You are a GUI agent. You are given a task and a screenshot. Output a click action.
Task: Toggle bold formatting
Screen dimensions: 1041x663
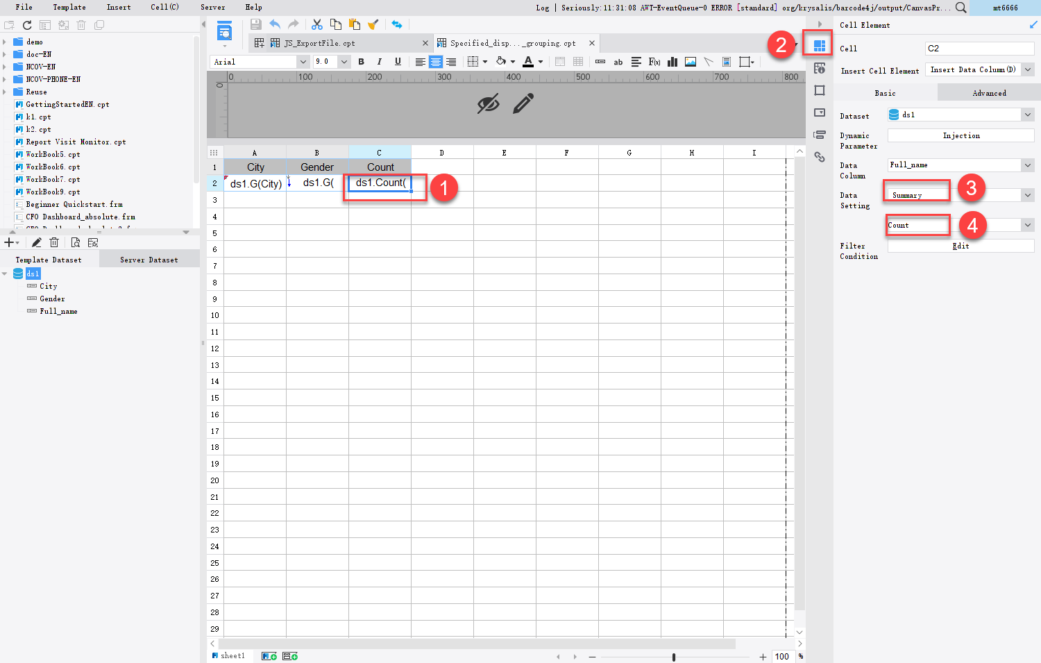point(361,62)
